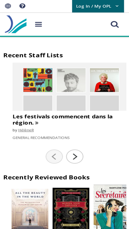Image resolution: width=129 pixels, height=229 pixels.
Task: Select the Lisa LeBlanc album cover
Action: 38,80
